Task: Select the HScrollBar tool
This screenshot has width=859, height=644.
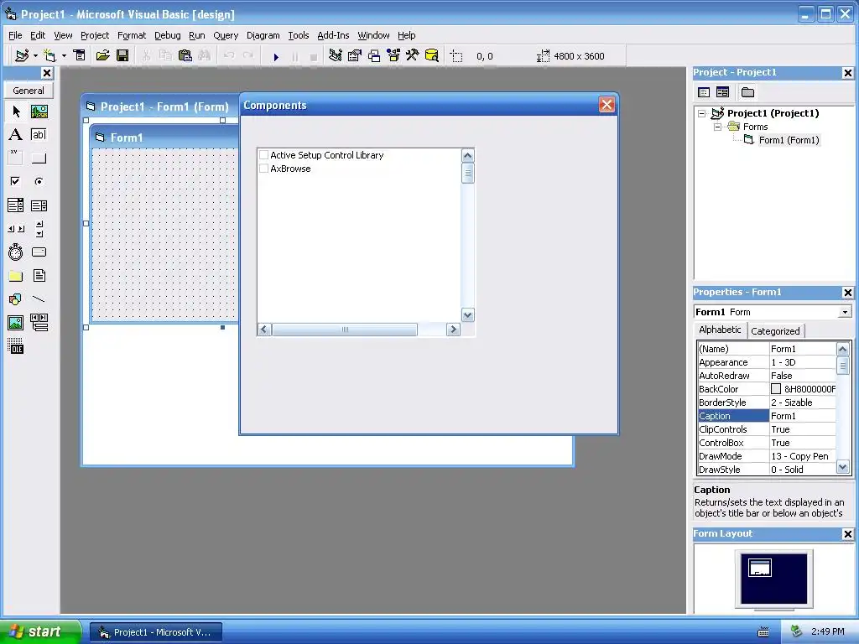Action: point(16,228)
